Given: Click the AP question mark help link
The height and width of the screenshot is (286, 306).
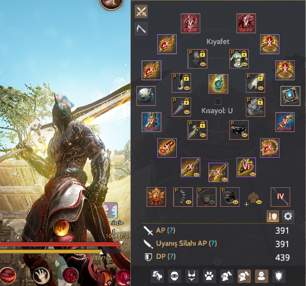Looking at the screenshot, I should pos(171,230).
